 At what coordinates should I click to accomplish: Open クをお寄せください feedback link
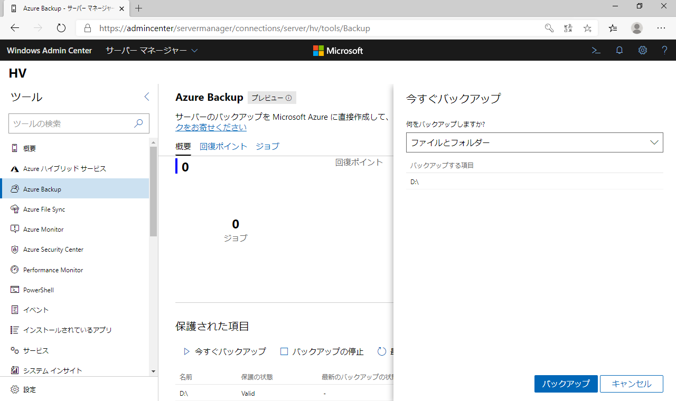point(211,127)
